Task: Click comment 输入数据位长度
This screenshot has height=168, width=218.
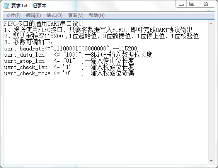Action: 131,55
